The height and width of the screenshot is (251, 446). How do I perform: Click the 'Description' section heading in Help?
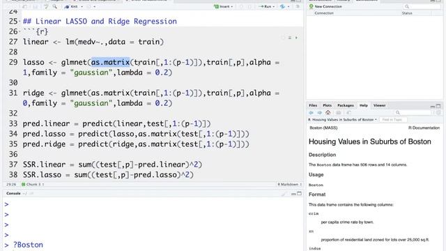tap(322, 155)
